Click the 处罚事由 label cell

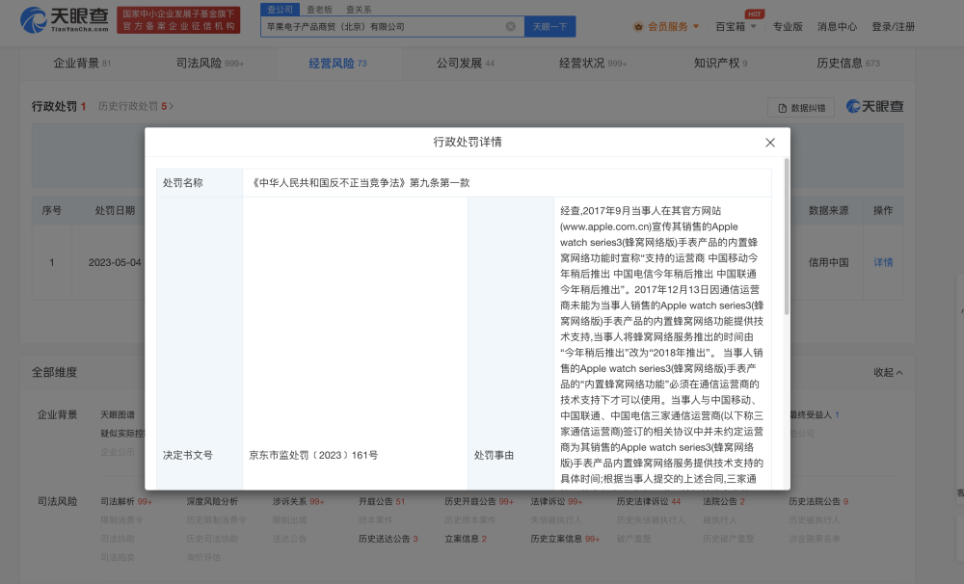click(511, 455)
